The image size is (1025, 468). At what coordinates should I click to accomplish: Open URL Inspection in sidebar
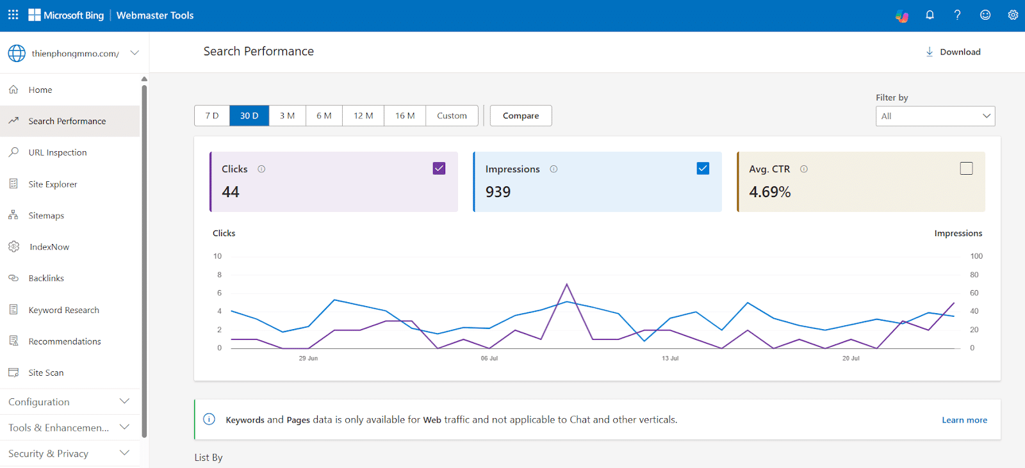(x=58, y=152)
